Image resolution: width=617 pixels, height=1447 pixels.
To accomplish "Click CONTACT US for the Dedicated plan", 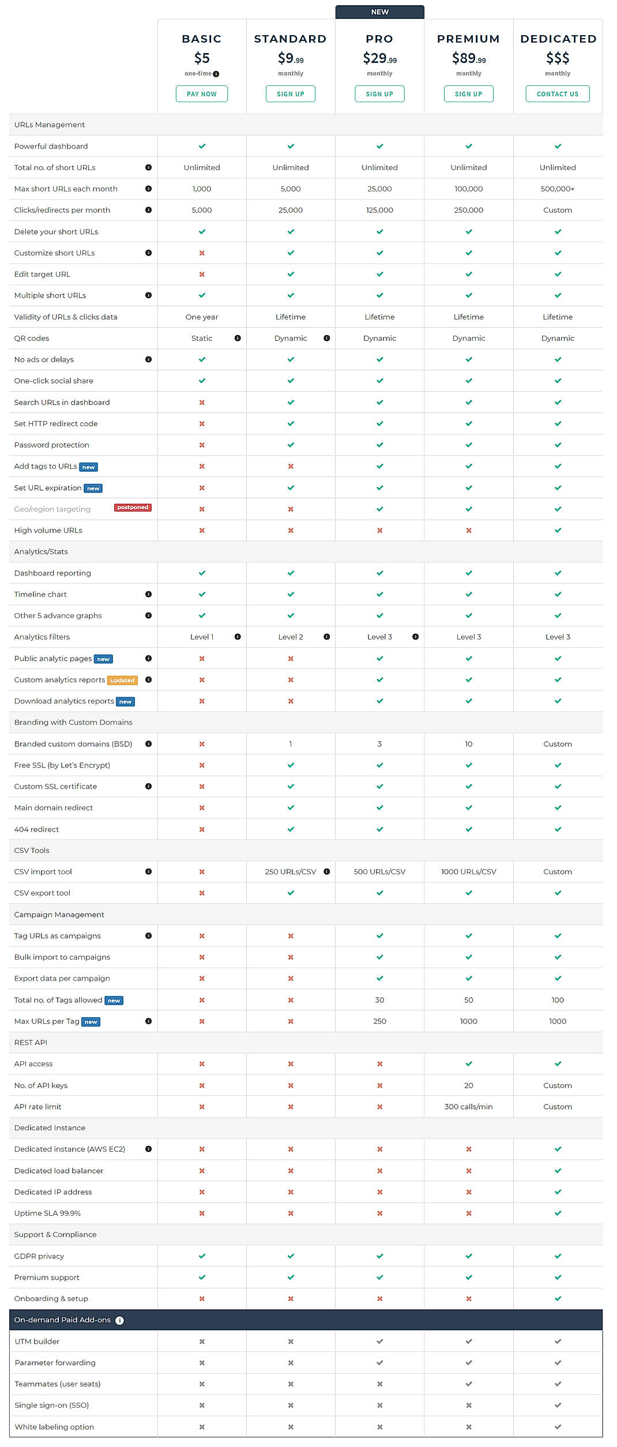I will pos(557,93).
